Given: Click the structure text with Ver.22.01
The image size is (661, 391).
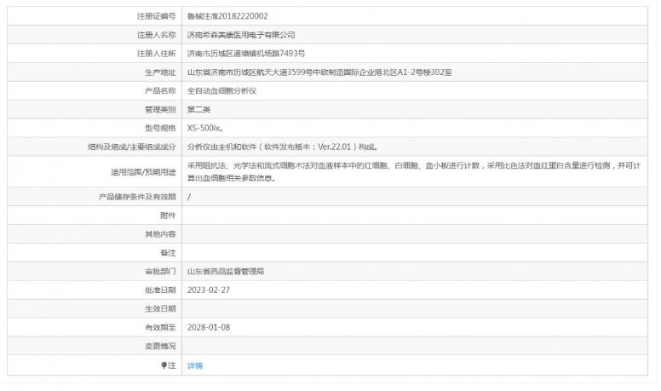Looking at the screenshot, I should 283,147.
